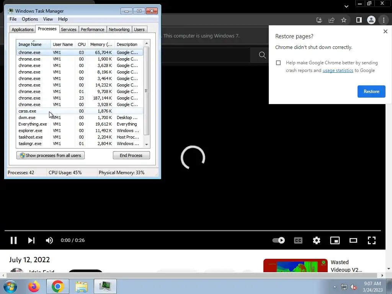This screenshot has height=294, width=392.
Task: Enter fullscreen video mode
Action: click(372, 240)
